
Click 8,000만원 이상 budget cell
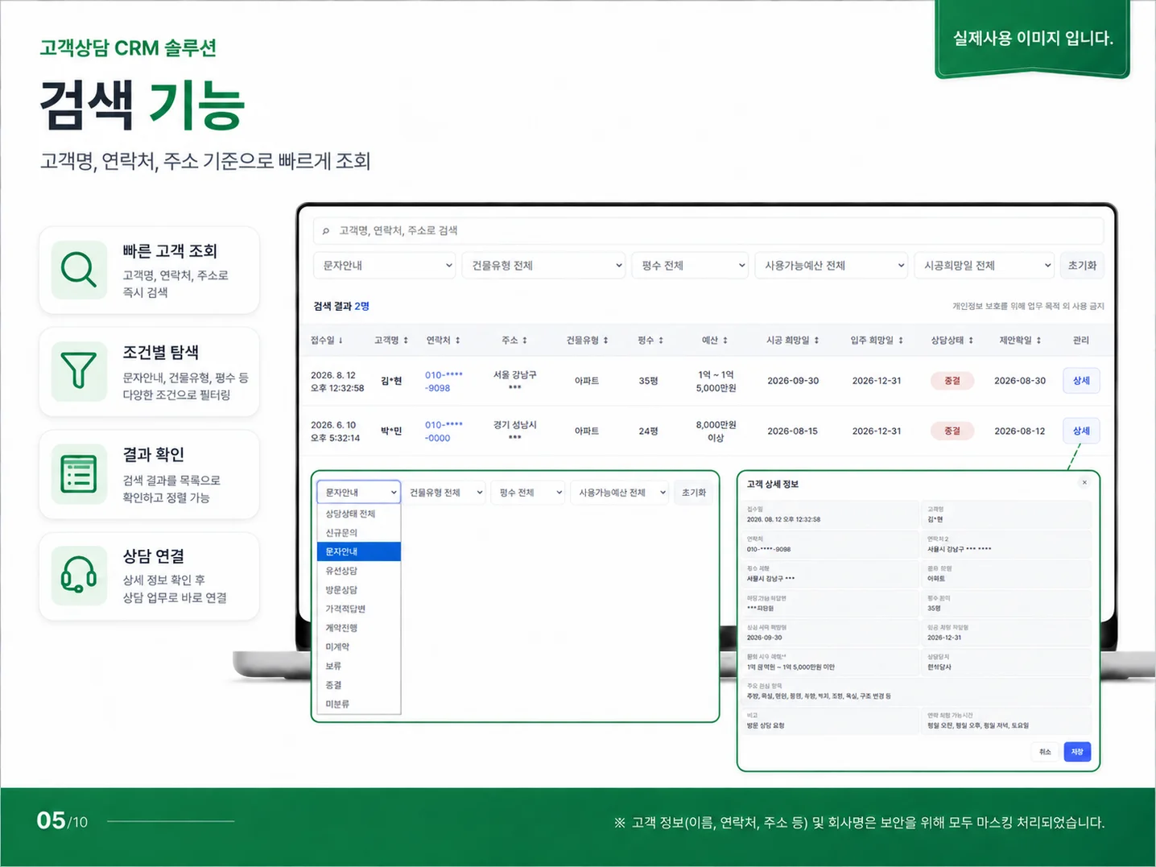[x=716, y=431]
